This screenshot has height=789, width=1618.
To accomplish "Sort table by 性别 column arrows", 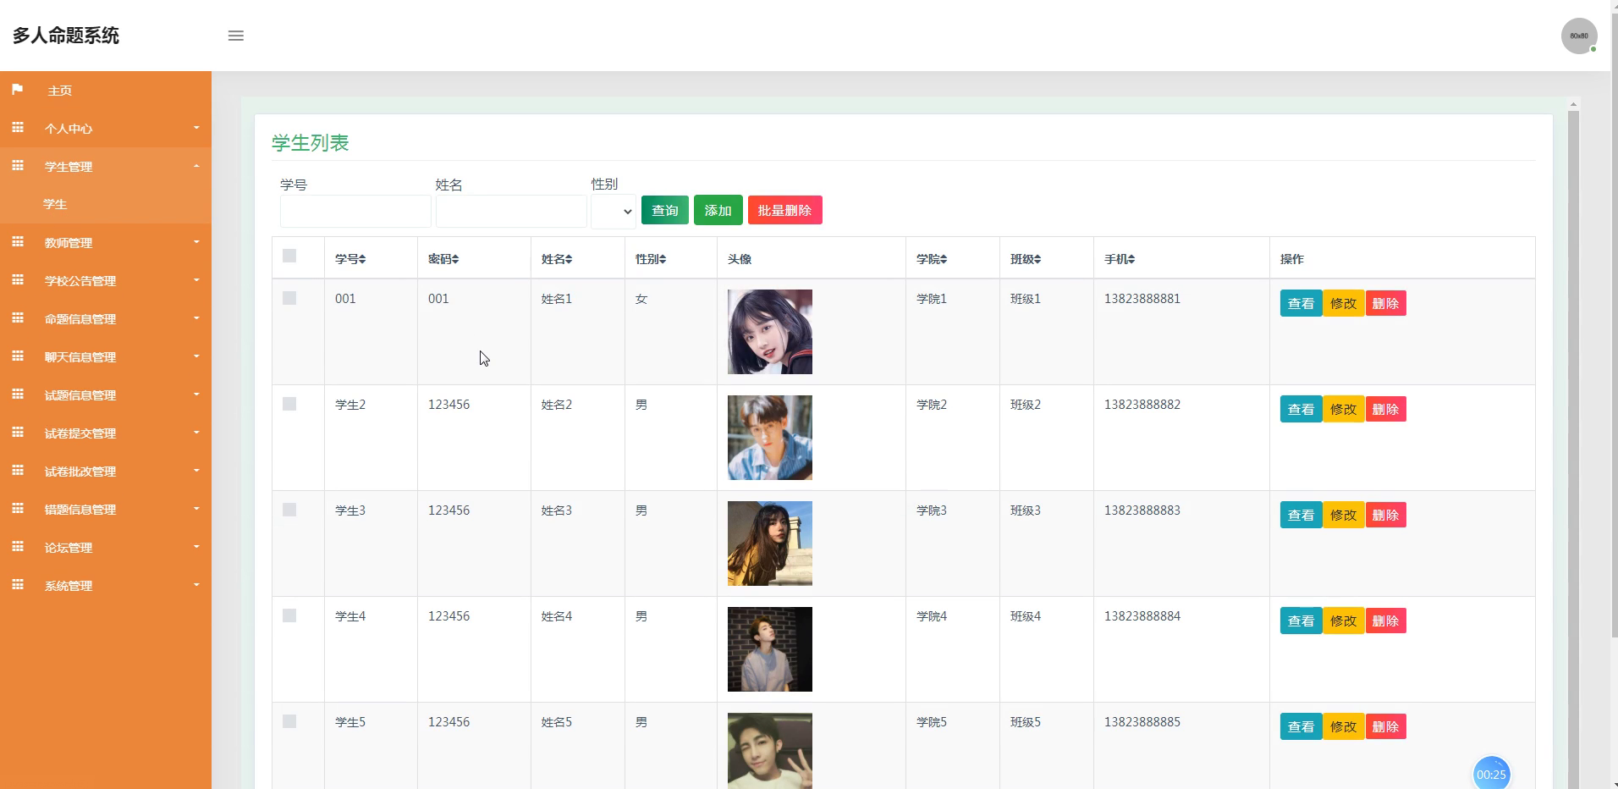I will tap(663, 259).
